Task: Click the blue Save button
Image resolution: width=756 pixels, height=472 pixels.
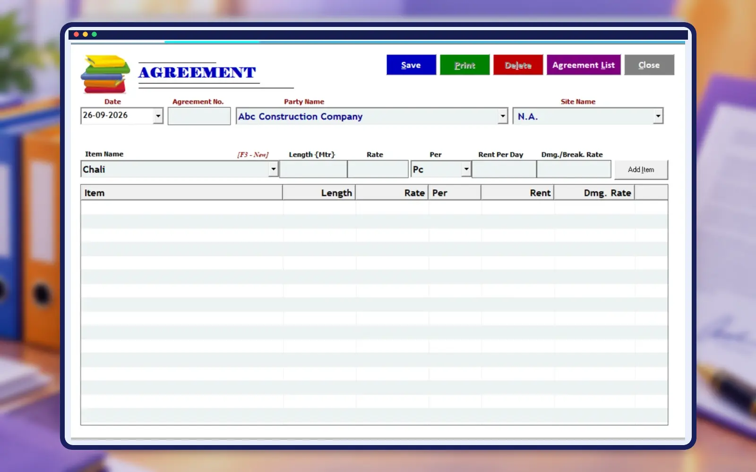Action: coord(411,65)
